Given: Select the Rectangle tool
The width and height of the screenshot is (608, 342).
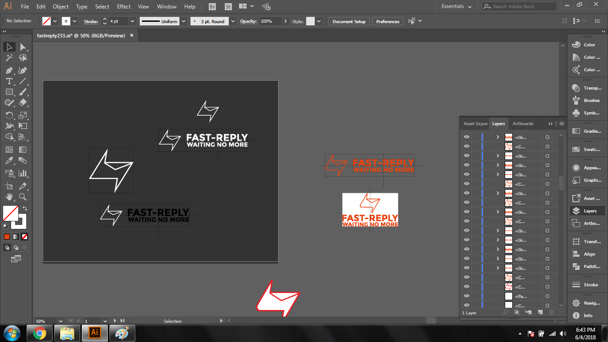Looking at the screenshot, I should point(9,92).
